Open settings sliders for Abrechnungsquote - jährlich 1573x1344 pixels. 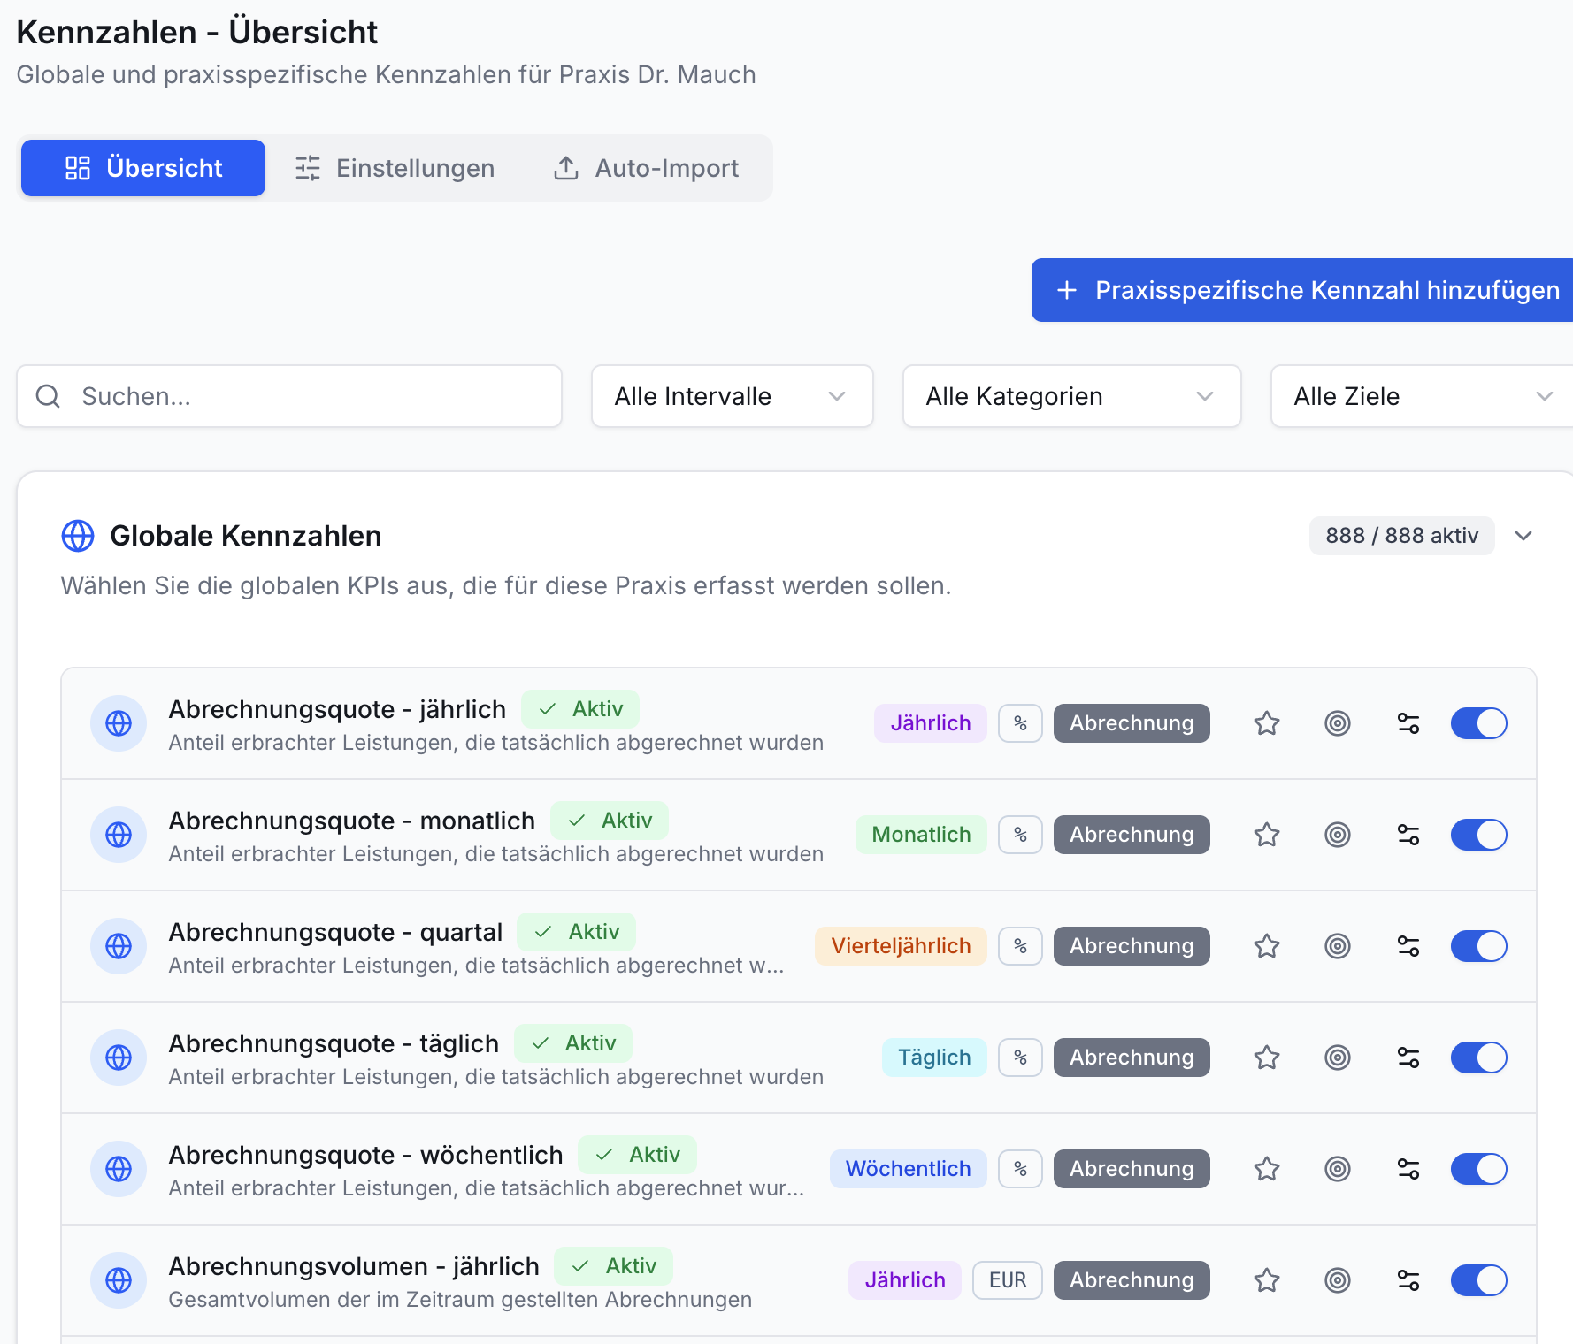click(x=1408, y=723)
